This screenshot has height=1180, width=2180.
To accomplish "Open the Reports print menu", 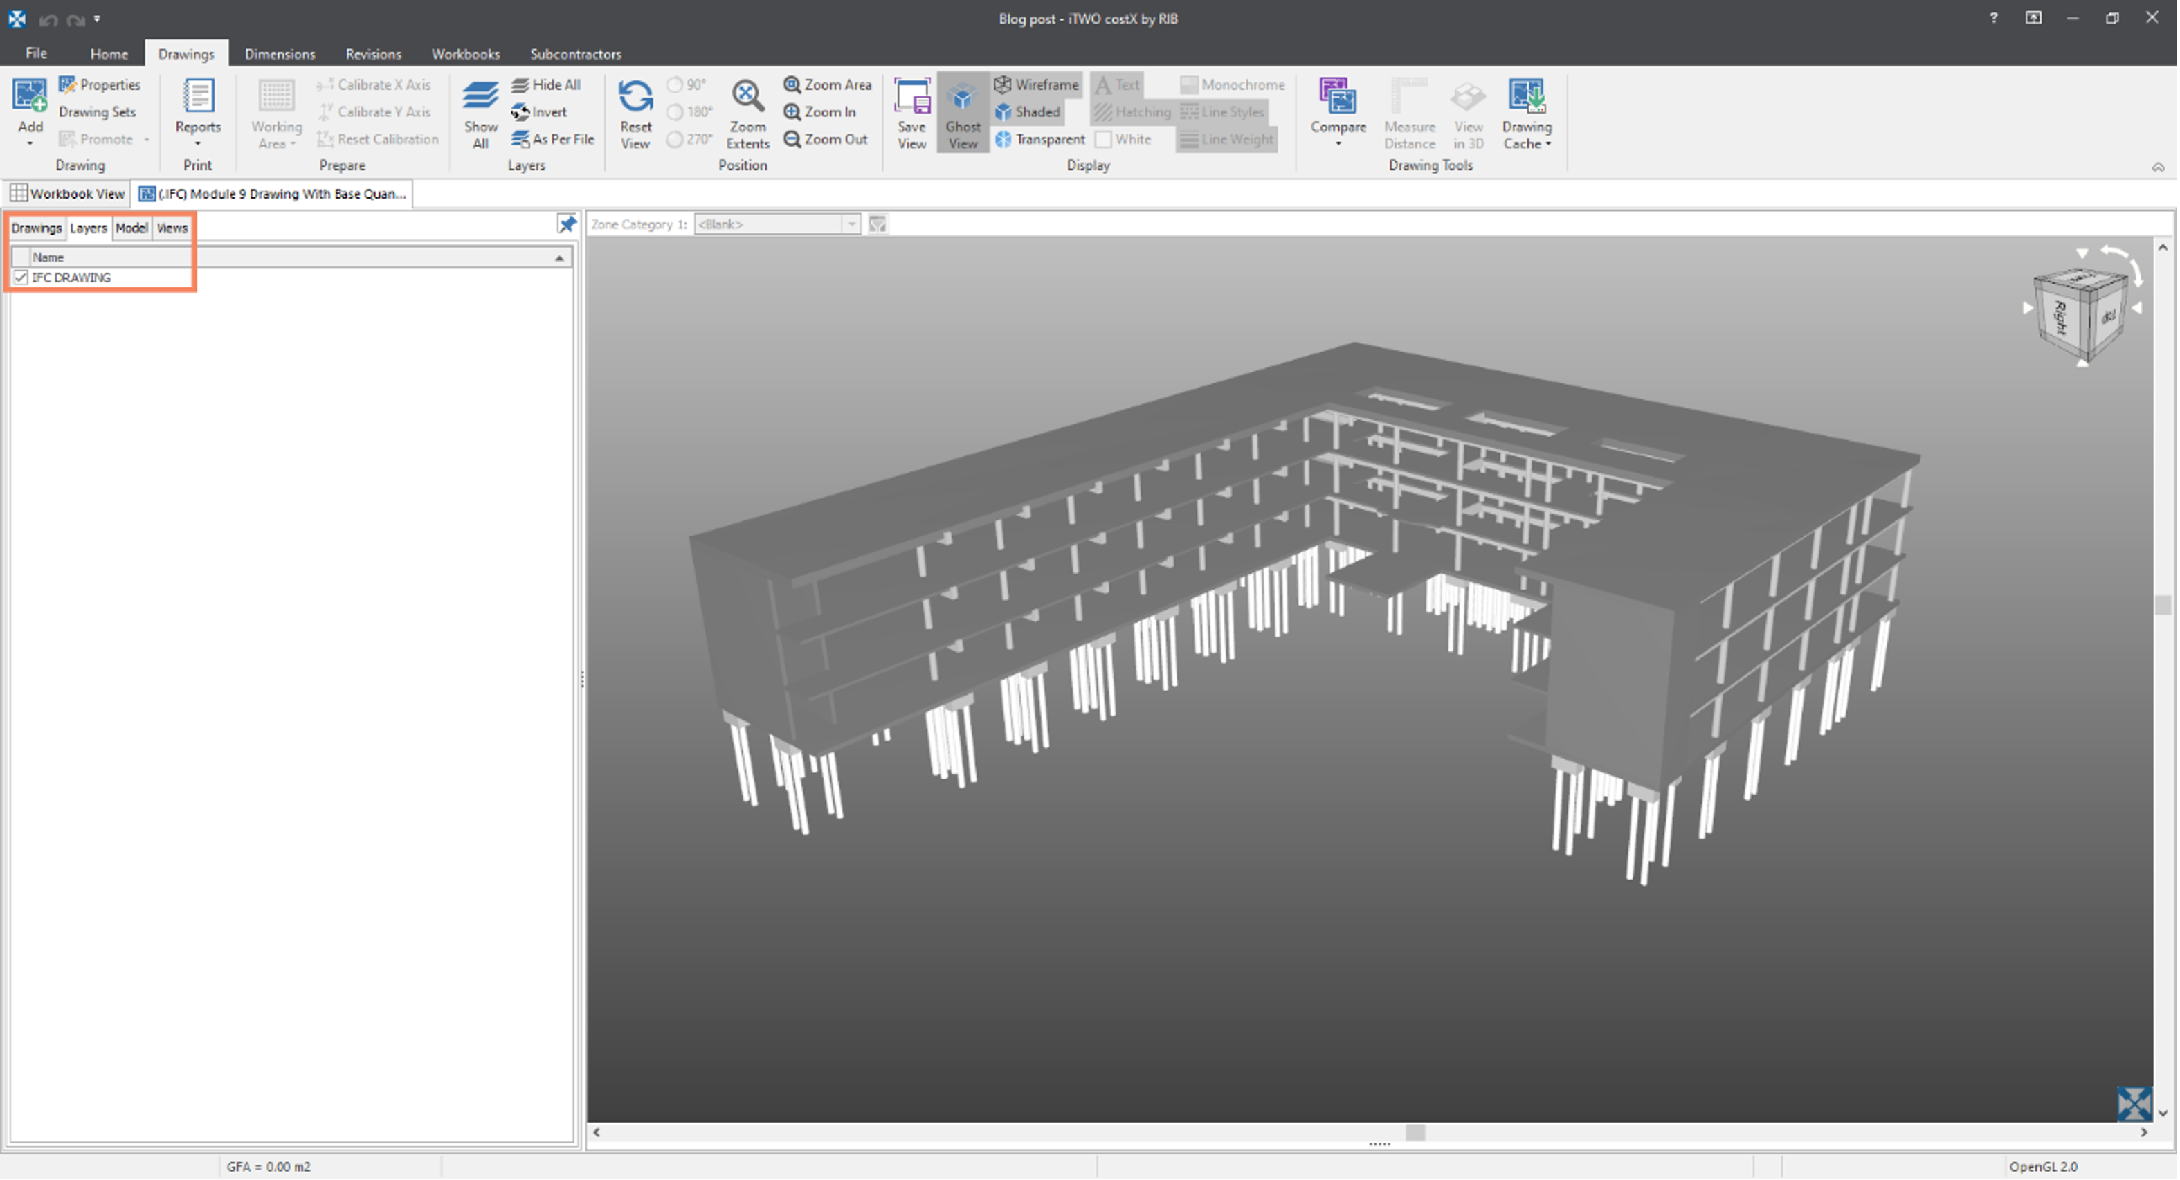I will coord(198,114).
